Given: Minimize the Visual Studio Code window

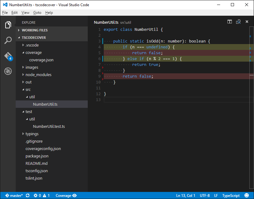Looking at the screenshot, I should click(219, 5).
